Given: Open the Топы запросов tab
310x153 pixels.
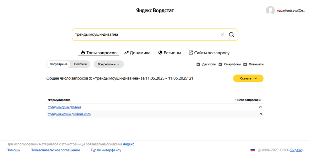Looking at the screenshot, I should (x=99, y=53).
